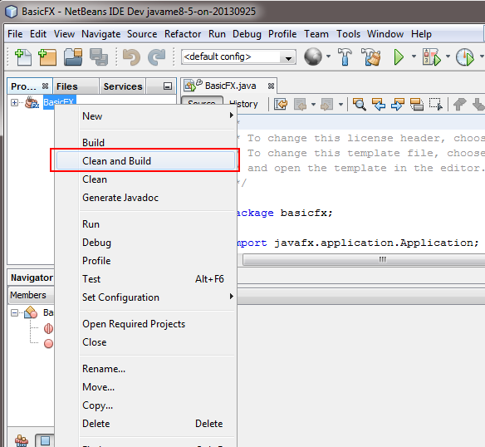Click the editor horizontal scrollbar thumb
The image size is (485, 447).
pos(364,259)
